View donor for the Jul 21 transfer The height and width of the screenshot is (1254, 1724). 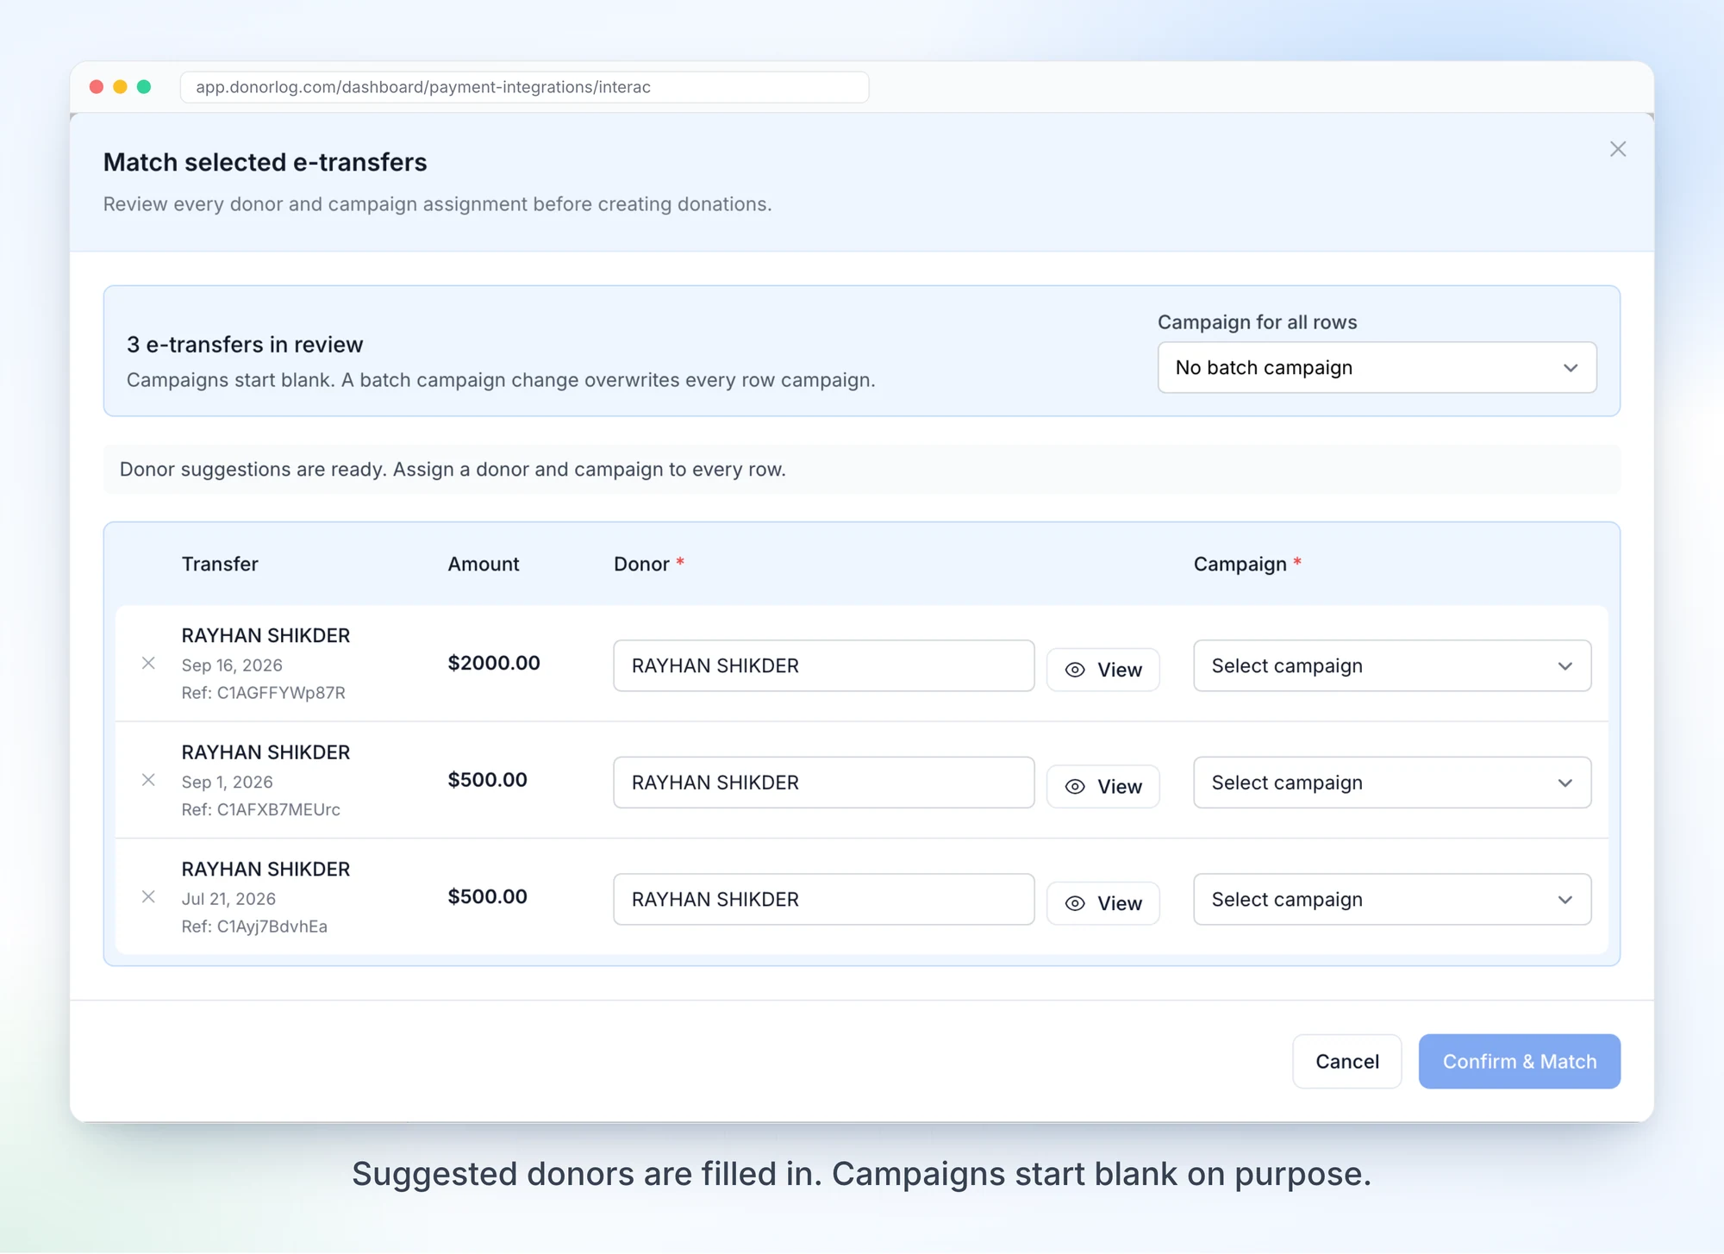[x=1102, y=903]
